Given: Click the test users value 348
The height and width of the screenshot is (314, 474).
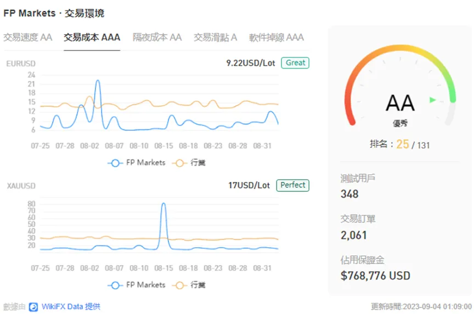Looking at the screenshot, I should pos(349,194).
